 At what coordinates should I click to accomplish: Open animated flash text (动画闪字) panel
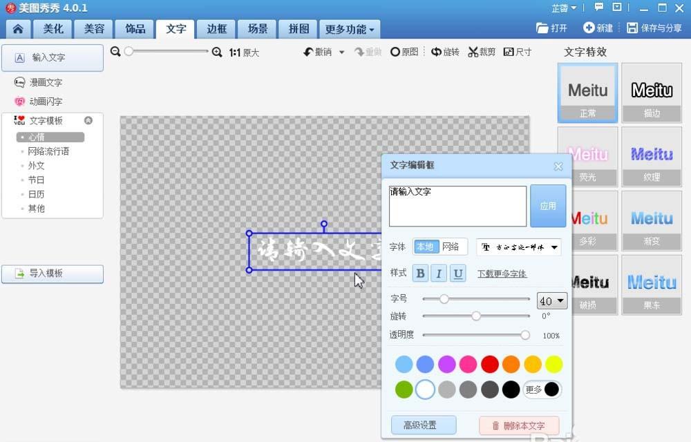(19, 102)
